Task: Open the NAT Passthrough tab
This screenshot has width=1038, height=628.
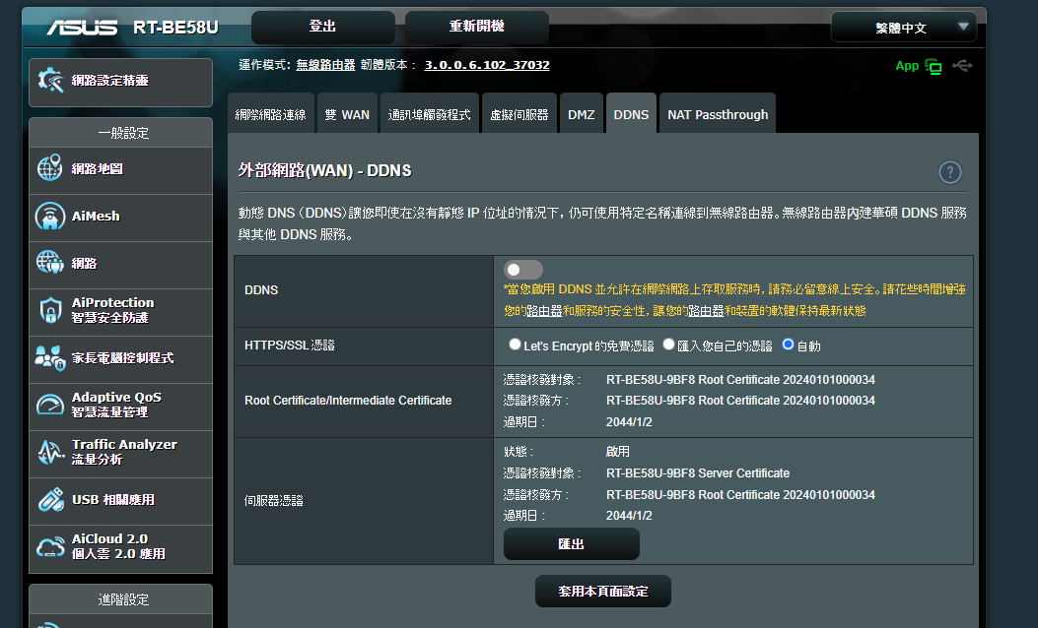Action: pos(718,114)
